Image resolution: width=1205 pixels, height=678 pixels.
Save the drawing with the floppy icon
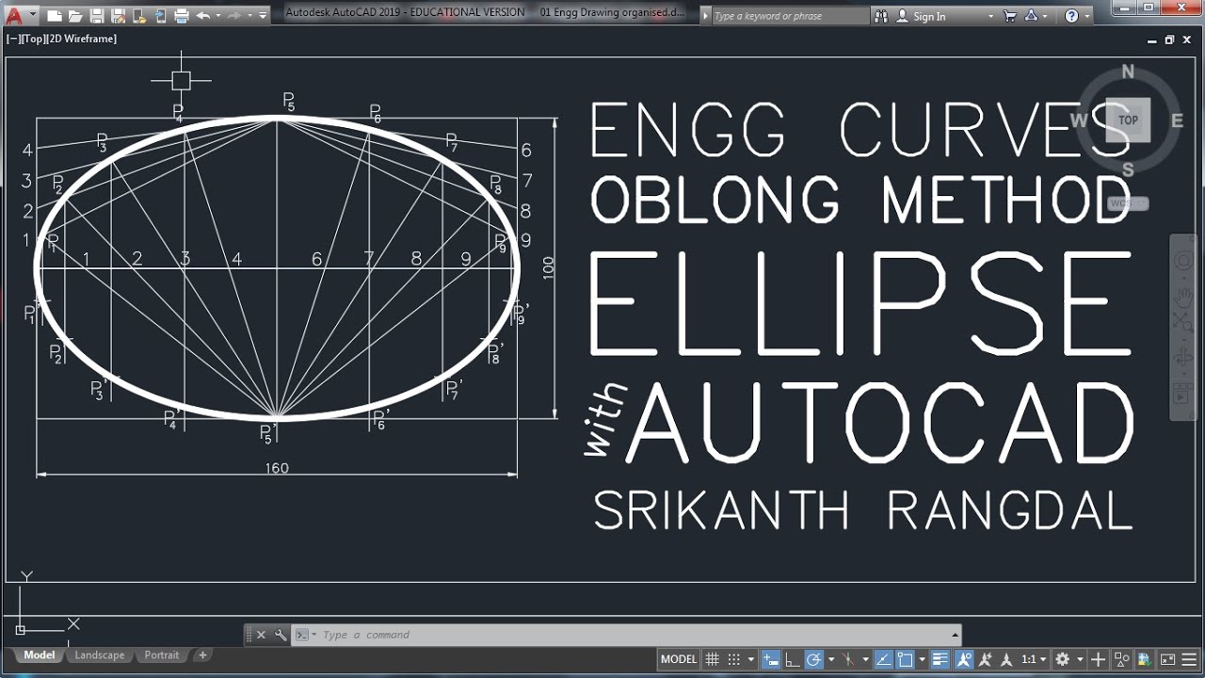tap(96, 16)
